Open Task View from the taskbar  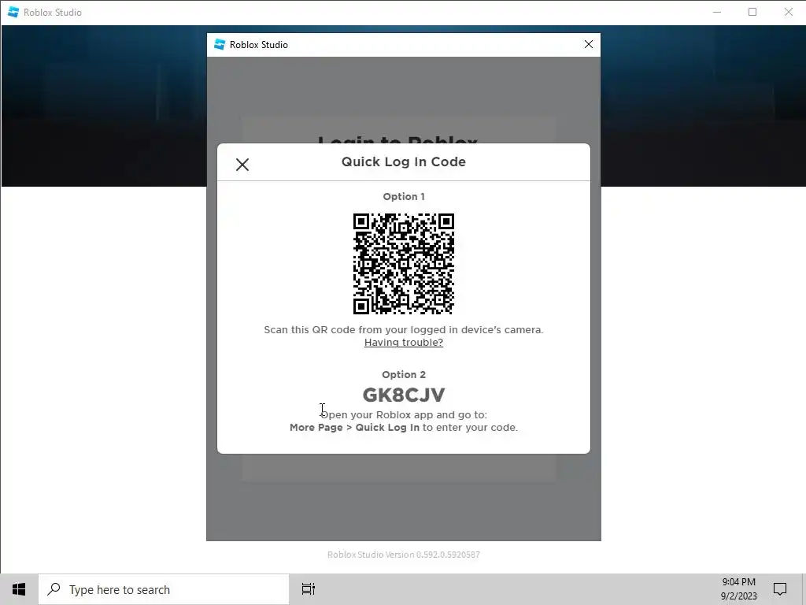pyautogui.click(x=309, y=589)
